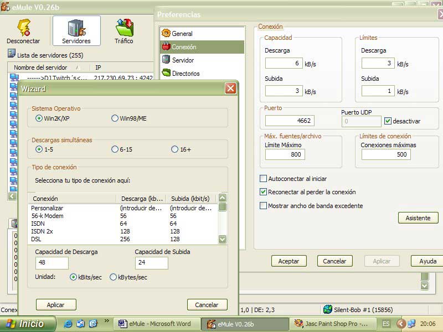
Task: Select kBytes/sec unit option
Action: 113,277
